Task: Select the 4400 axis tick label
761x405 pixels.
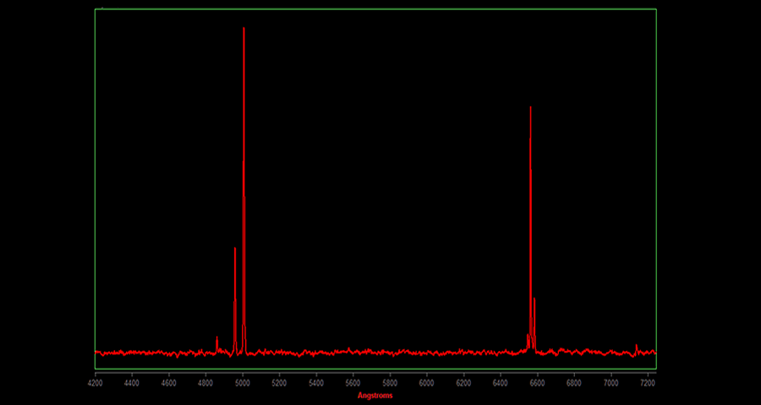Action: [132, 383]
